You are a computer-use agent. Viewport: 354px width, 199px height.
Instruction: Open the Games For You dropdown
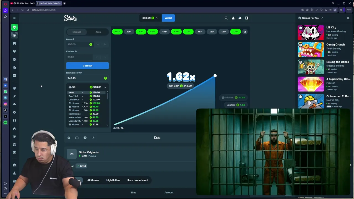[x=311, y=18]
